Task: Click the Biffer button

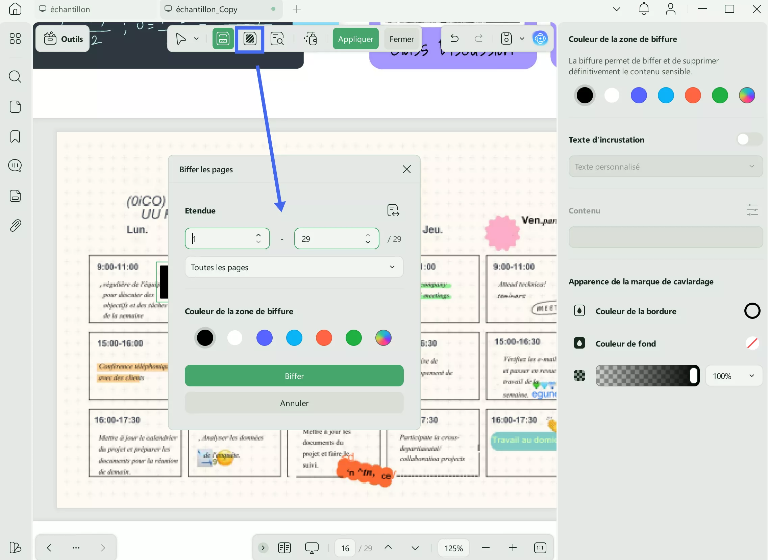Action: pyautogui.click(x=294, y=376)
